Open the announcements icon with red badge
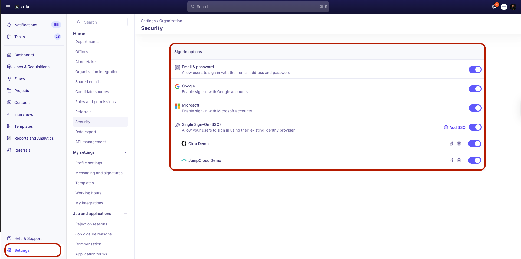The image size is (521, 259). click(494, 7)
